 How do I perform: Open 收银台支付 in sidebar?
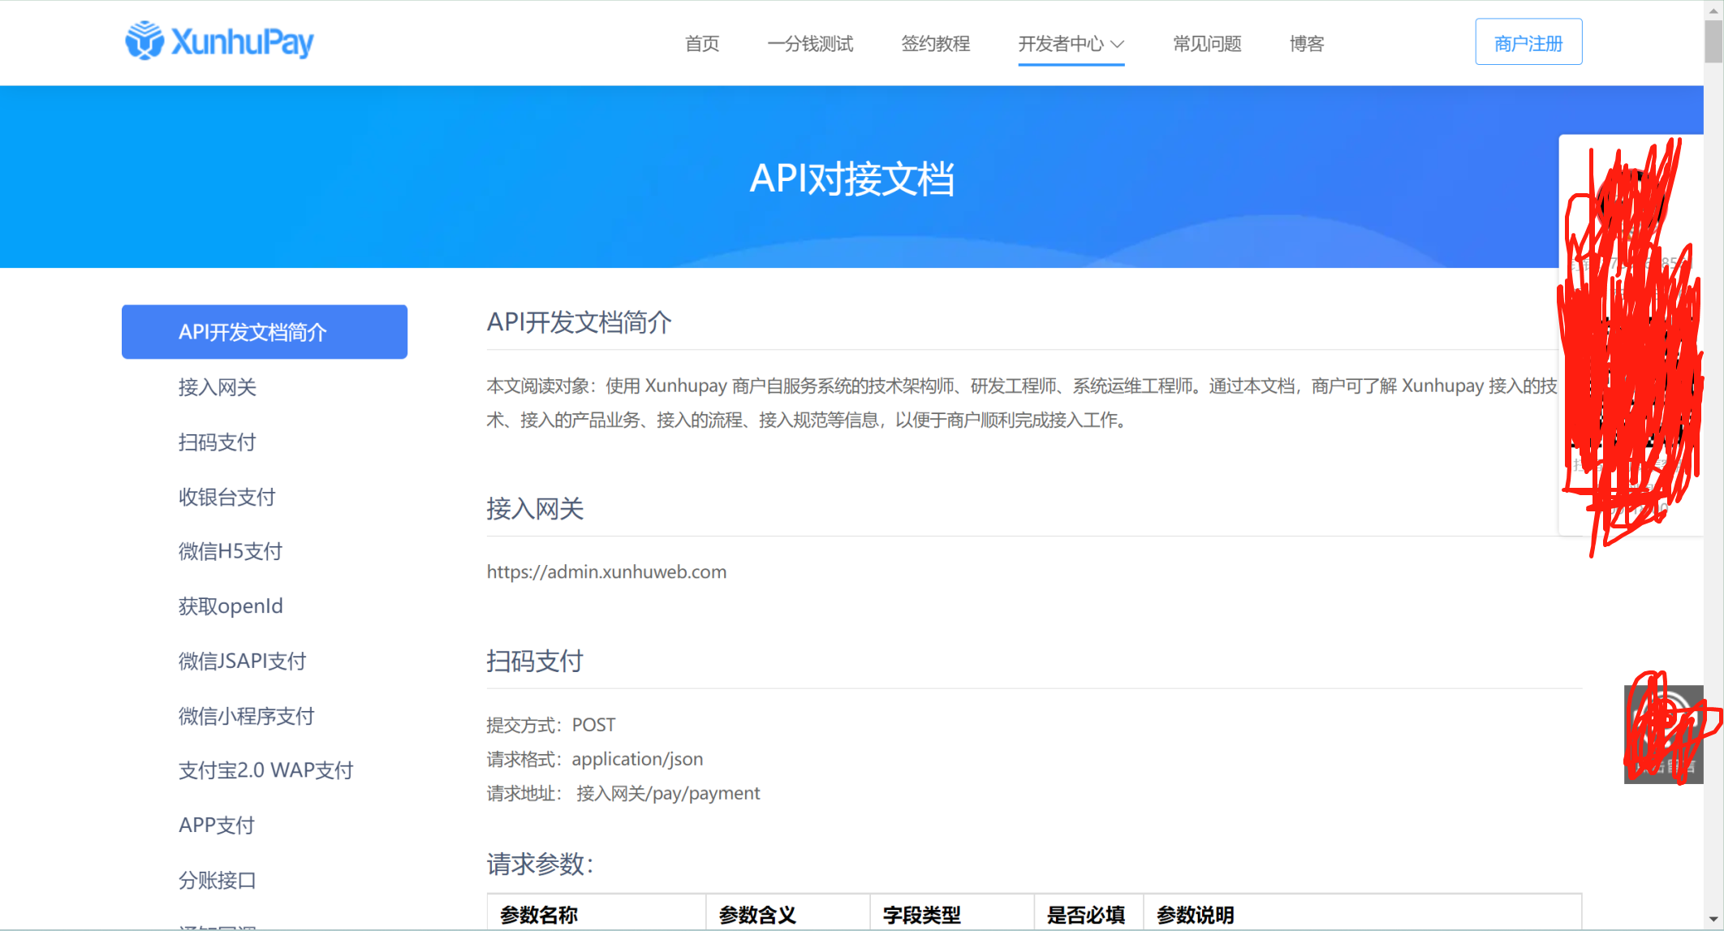[x=227, y=497]
